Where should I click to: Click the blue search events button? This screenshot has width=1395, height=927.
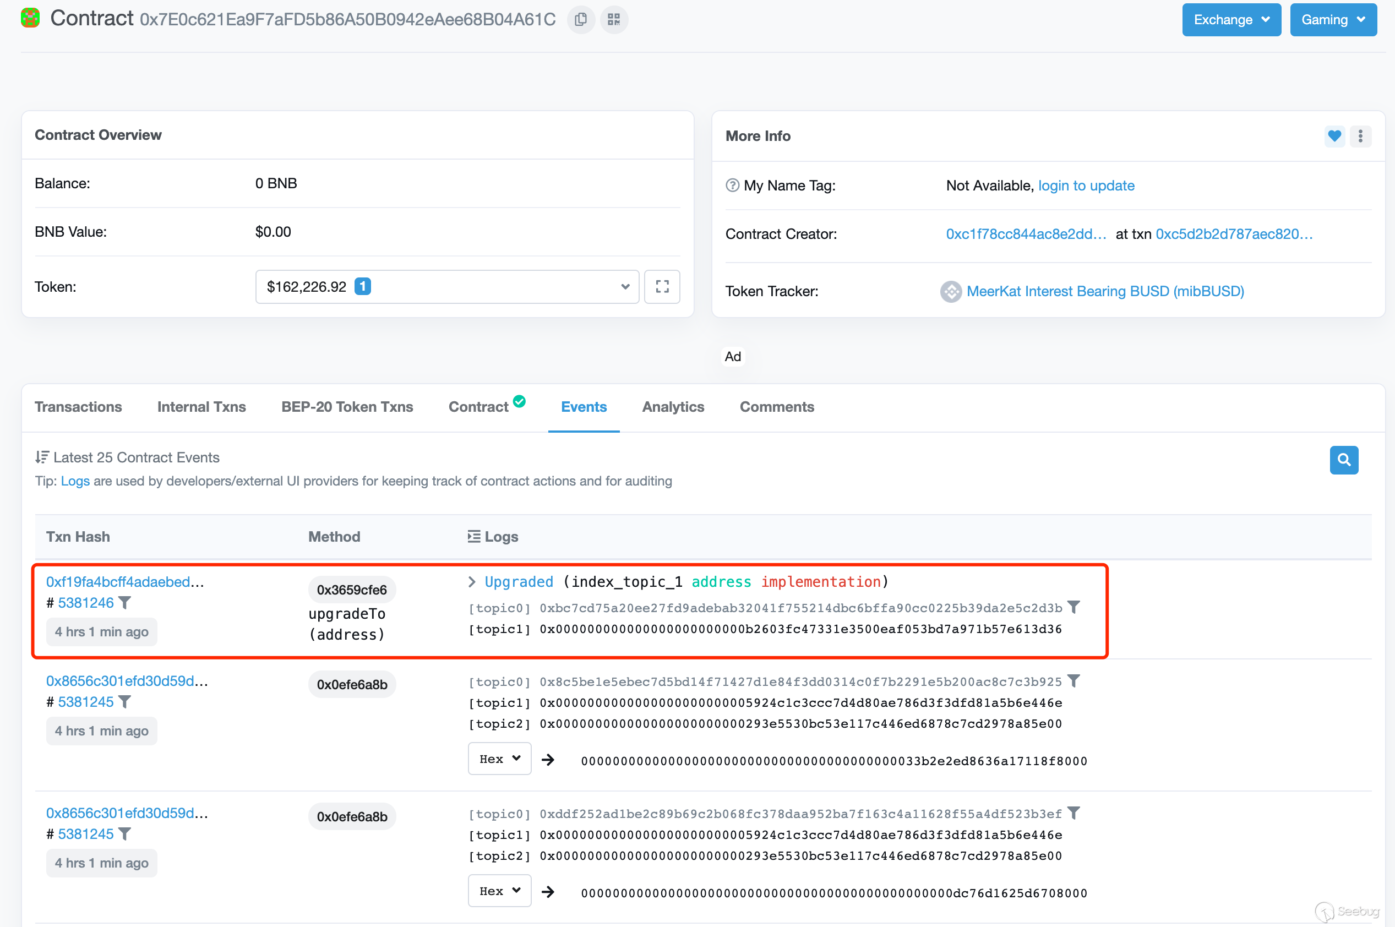[x=1343, y=460]
